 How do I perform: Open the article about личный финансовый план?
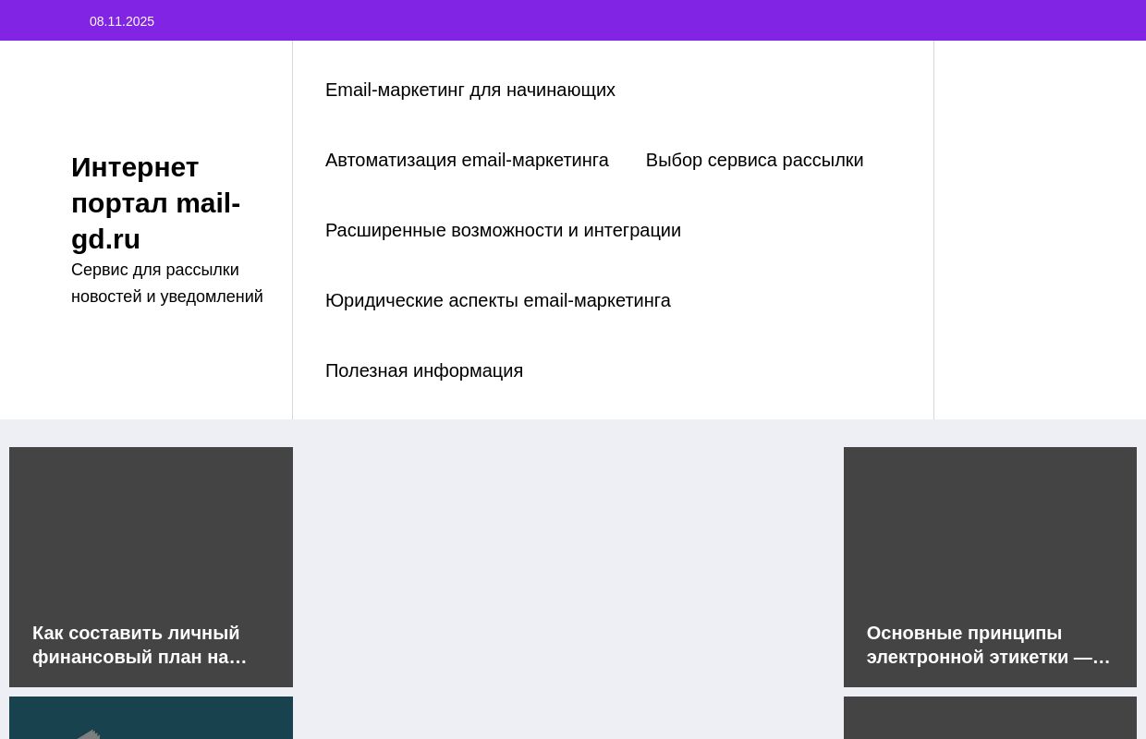tap(151, 567)
